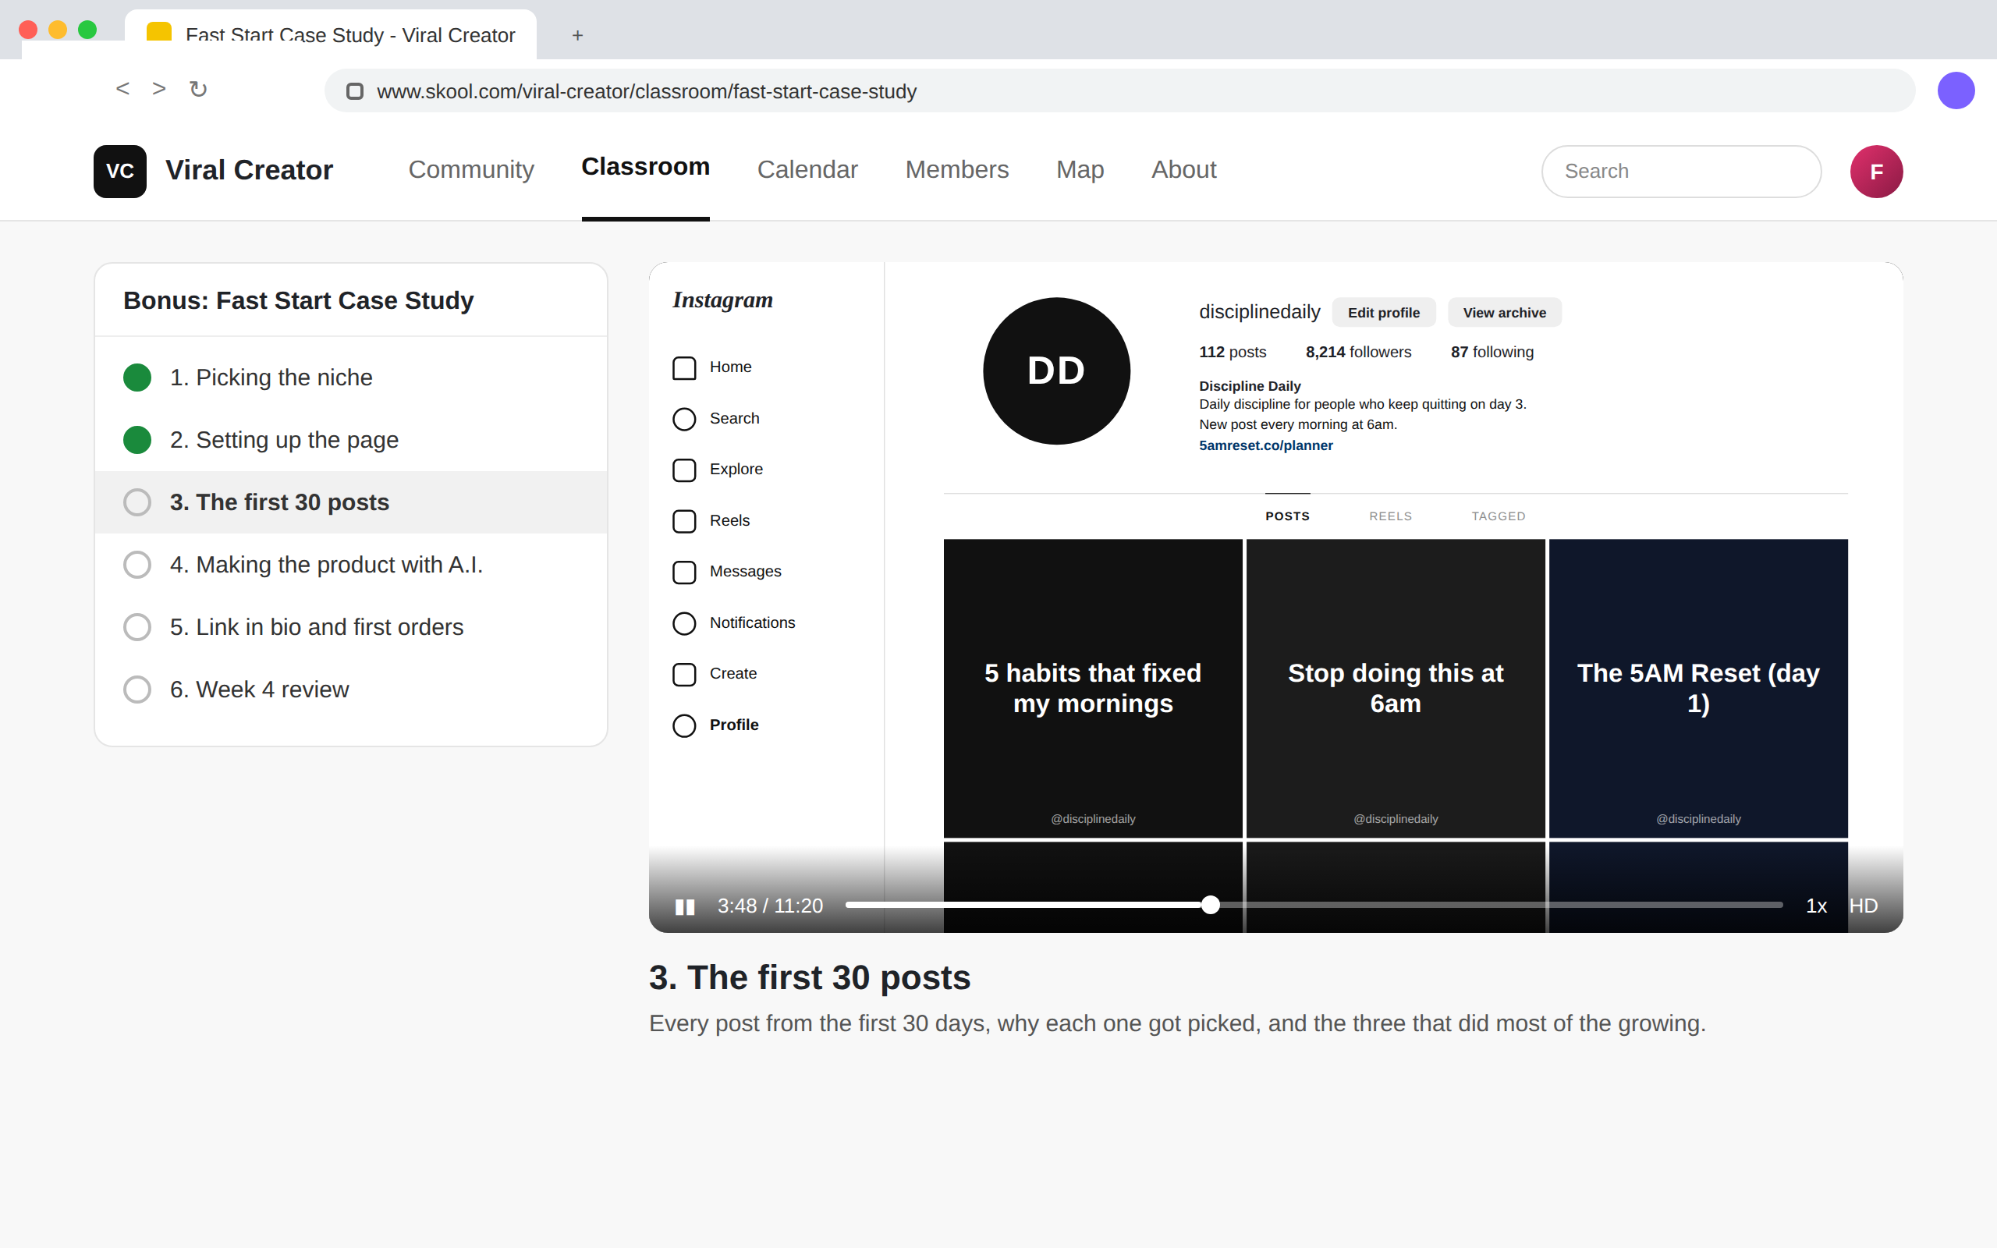1997x1248 pixels.
Task: Click the DD profile picture
Action: tap(1056, 370)
